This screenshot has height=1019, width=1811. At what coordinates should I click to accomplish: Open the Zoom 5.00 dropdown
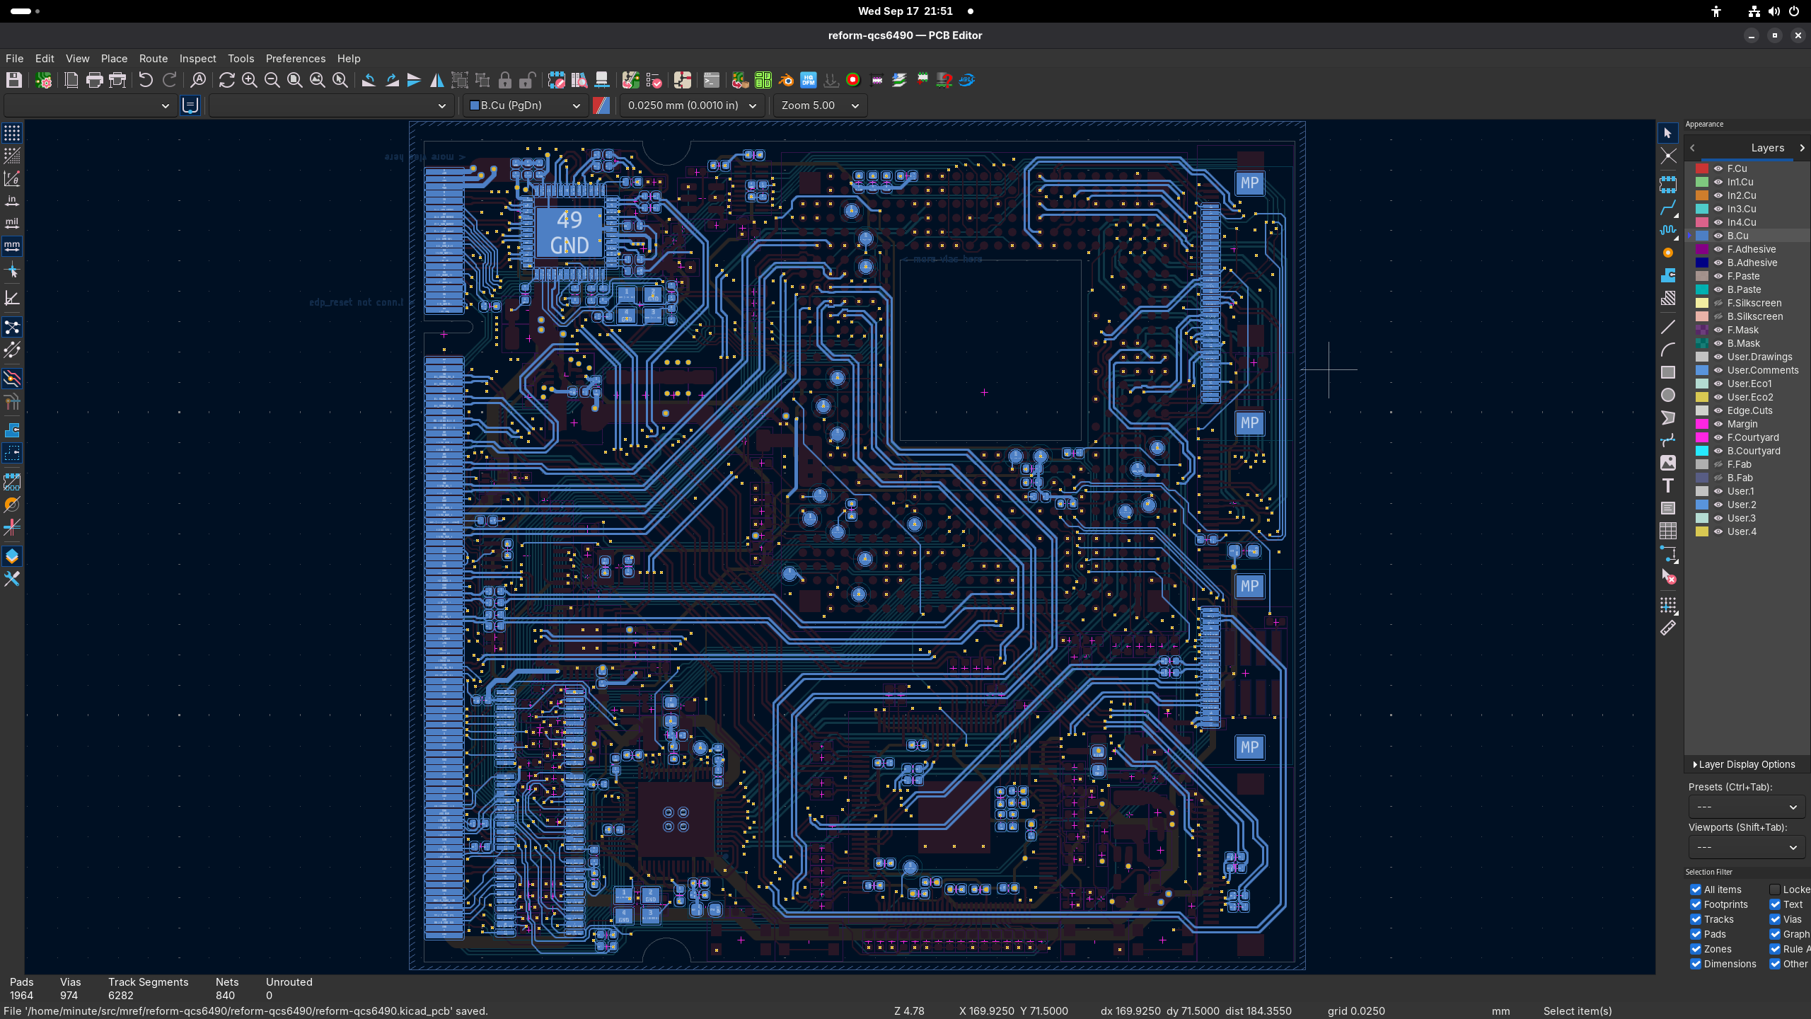point(819,105)
